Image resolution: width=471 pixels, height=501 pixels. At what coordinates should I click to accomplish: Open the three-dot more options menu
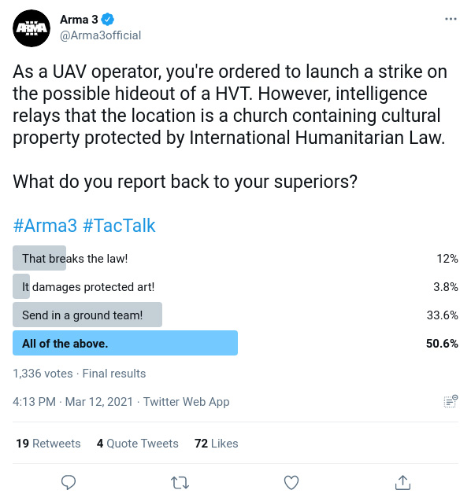(x=451, y=19)
